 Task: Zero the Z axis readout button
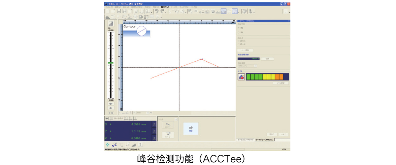(154, 131)
